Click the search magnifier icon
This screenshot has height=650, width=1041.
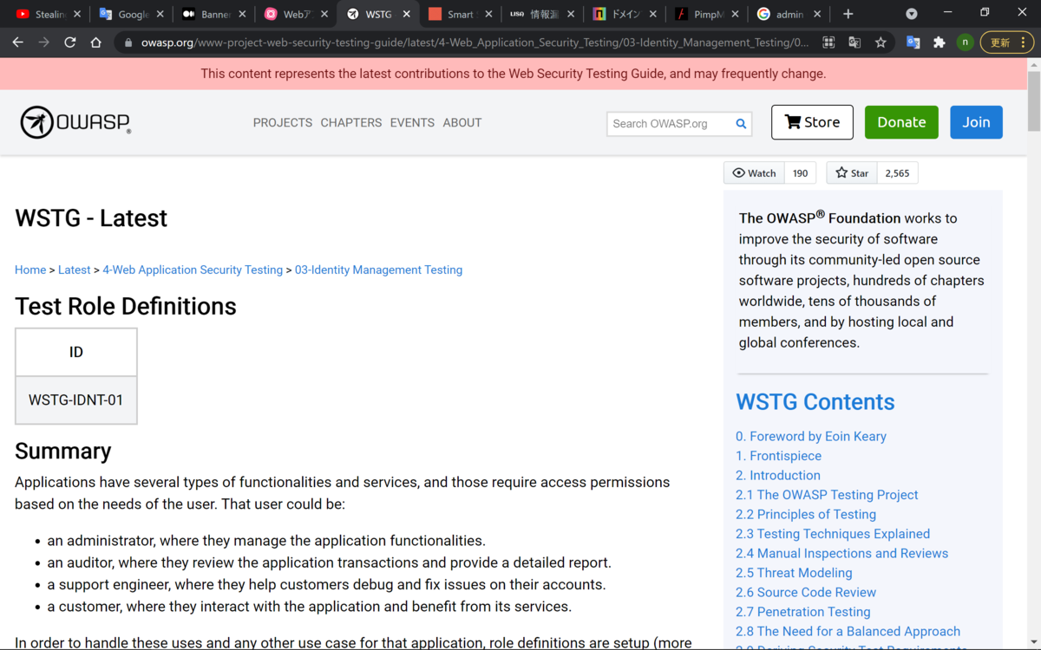[x=741, y=123]
